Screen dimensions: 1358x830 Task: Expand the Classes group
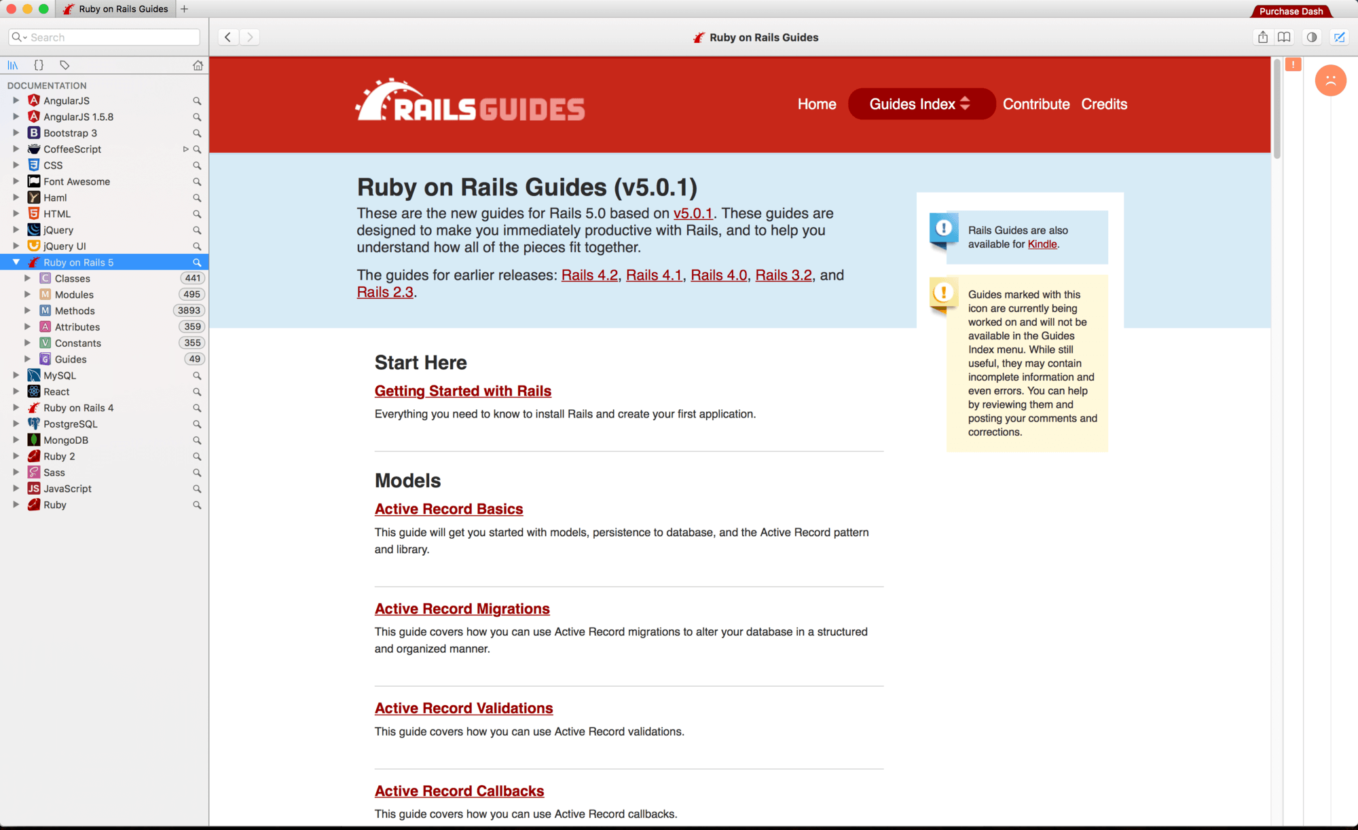coord(27,278)
